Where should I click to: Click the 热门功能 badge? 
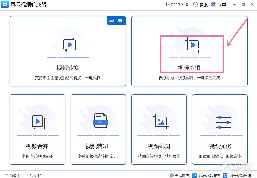coord(116,20)
